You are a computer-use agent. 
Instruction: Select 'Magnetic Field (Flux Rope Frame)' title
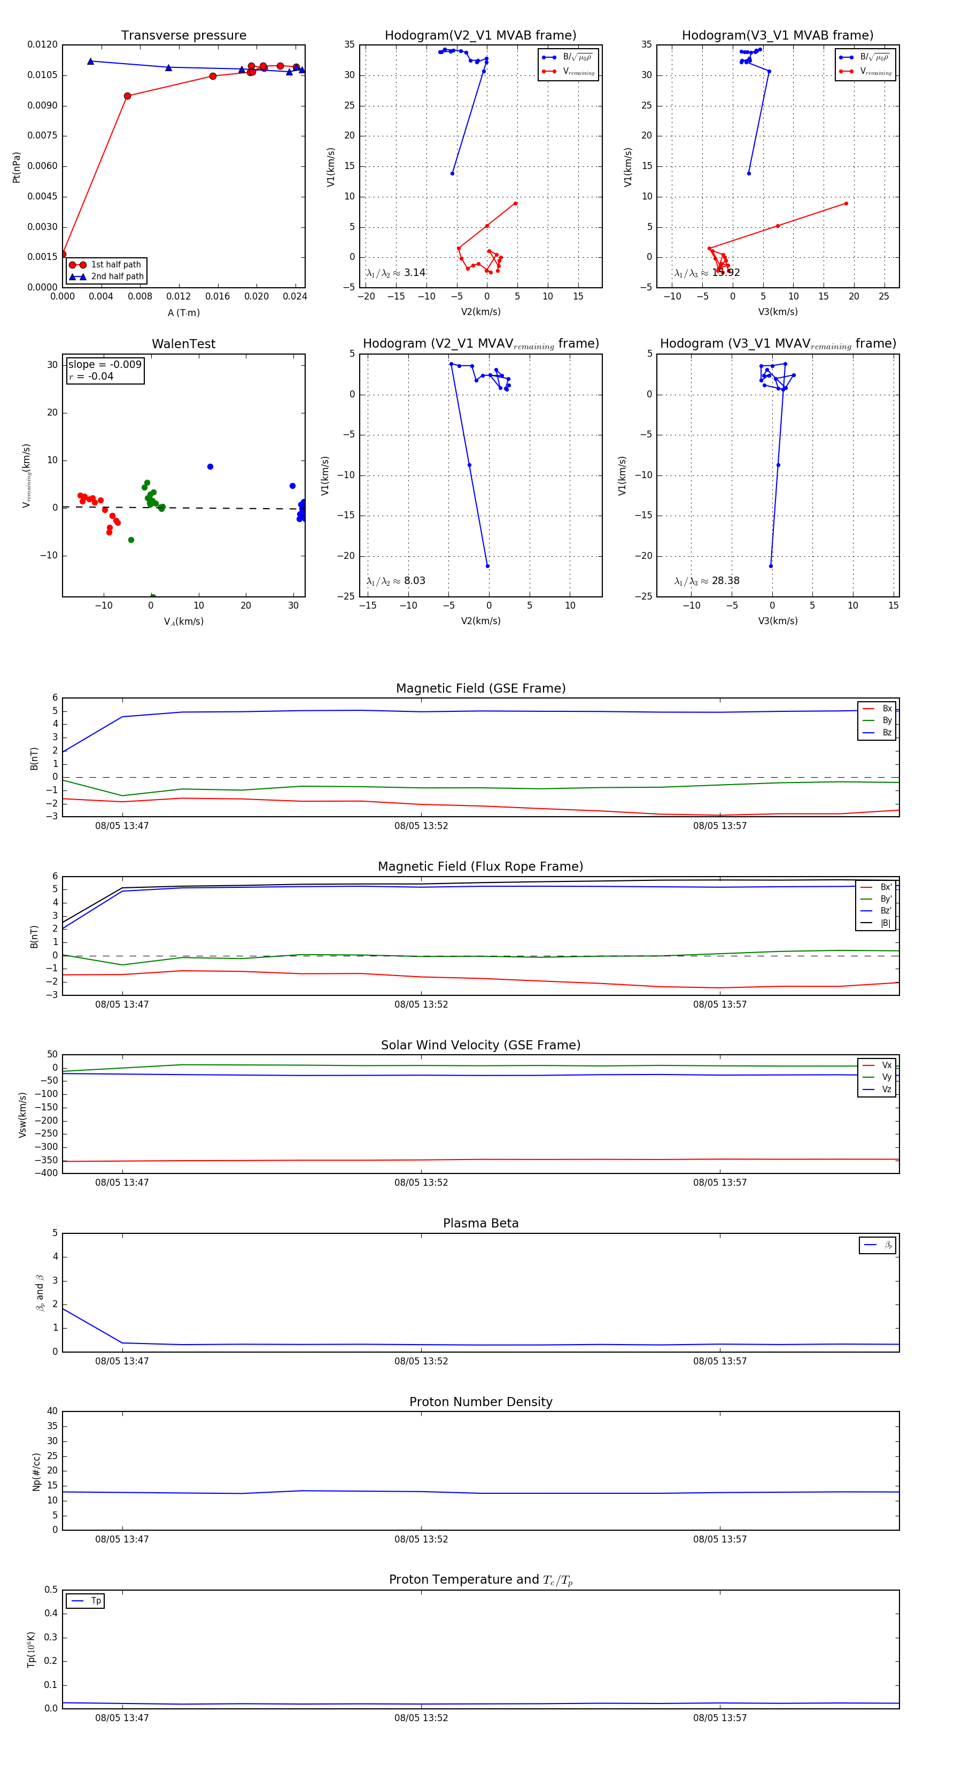[x=480, y=866]
